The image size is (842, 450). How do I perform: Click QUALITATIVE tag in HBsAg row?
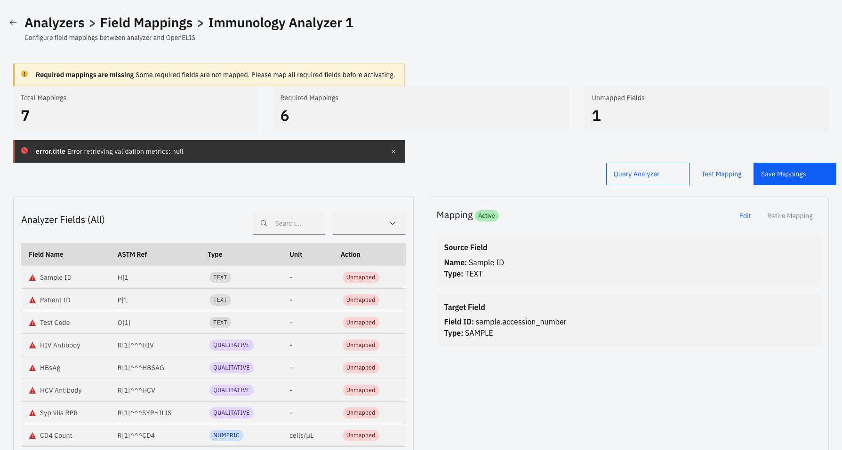tap(231, 368)
